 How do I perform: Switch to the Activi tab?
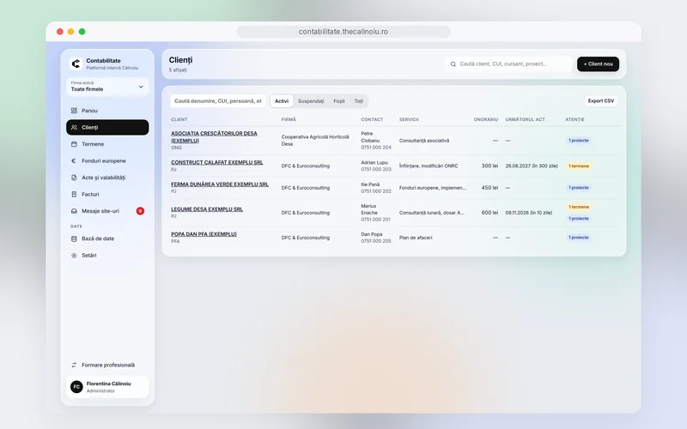282,101
